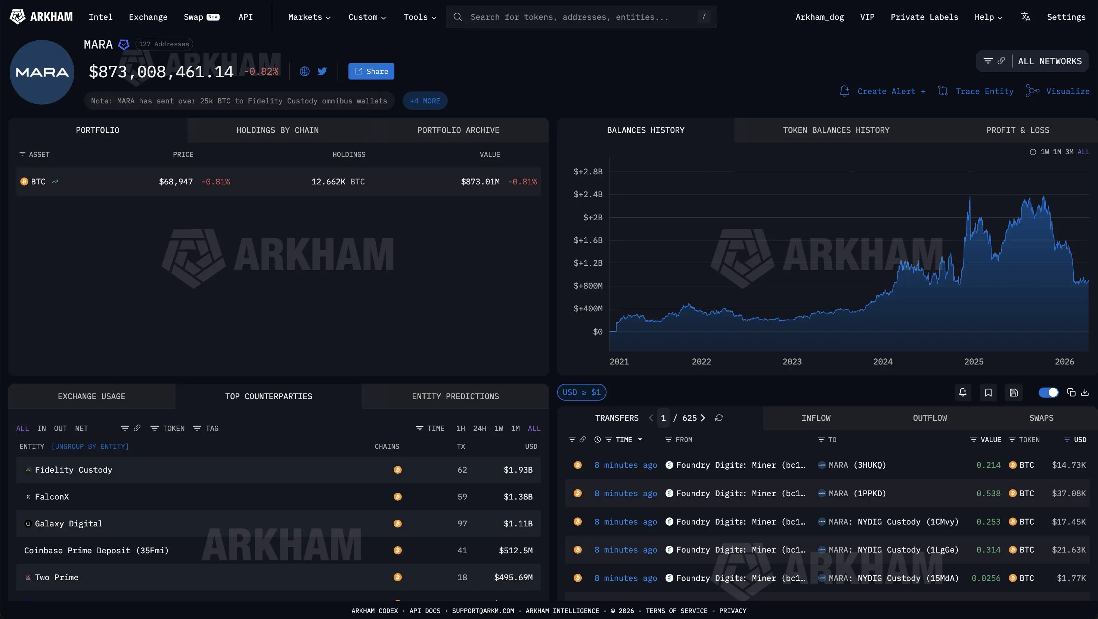Refresh the transfers list
The image size is (1098, 619).
[x=719, y=418]
